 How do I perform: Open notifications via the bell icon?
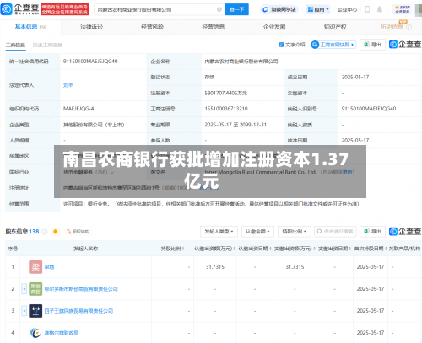(x=380, y=9)
